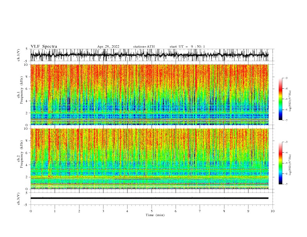Click the upper colorbar 'log(PSD)(V²/Hz)' label
The height and width of the screenshot is (237, 307).
point(290,101)
